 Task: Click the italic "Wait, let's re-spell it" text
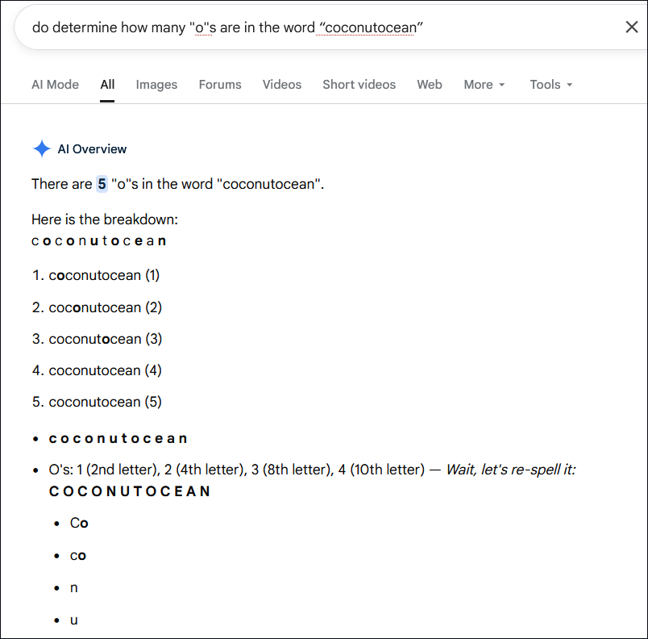coord(511,470)
